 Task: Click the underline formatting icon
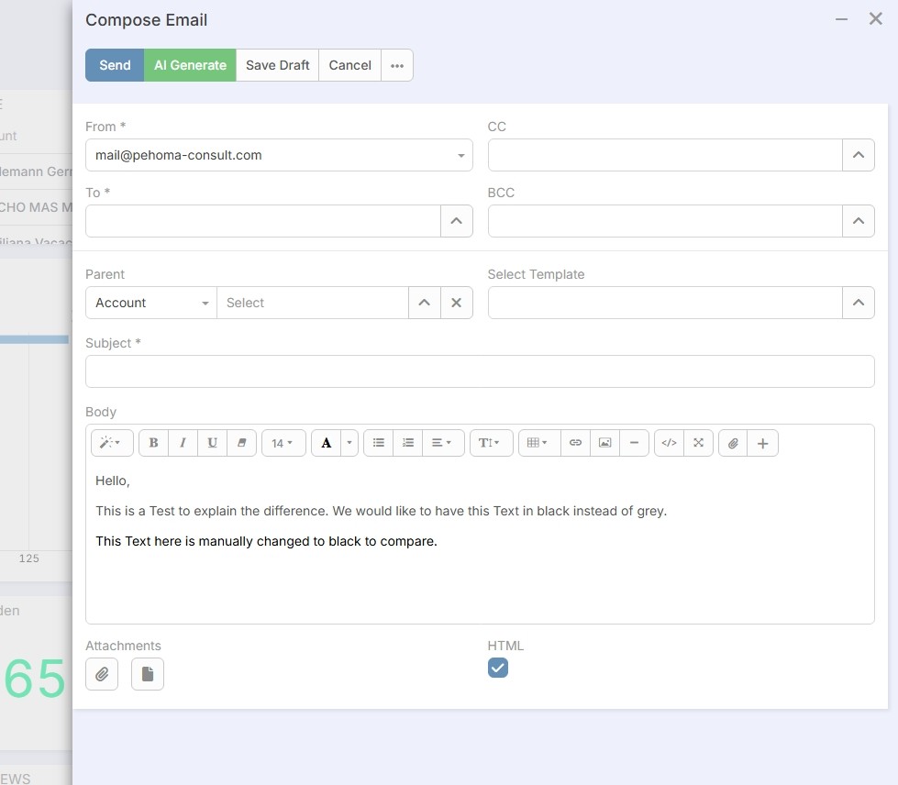pyautogui.click(x=212, y=443)
